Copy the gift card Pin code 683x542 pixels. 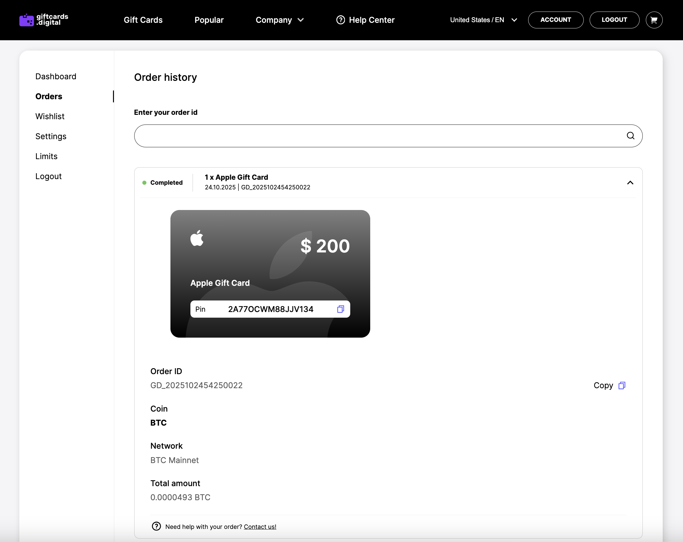tap(341, 309)
